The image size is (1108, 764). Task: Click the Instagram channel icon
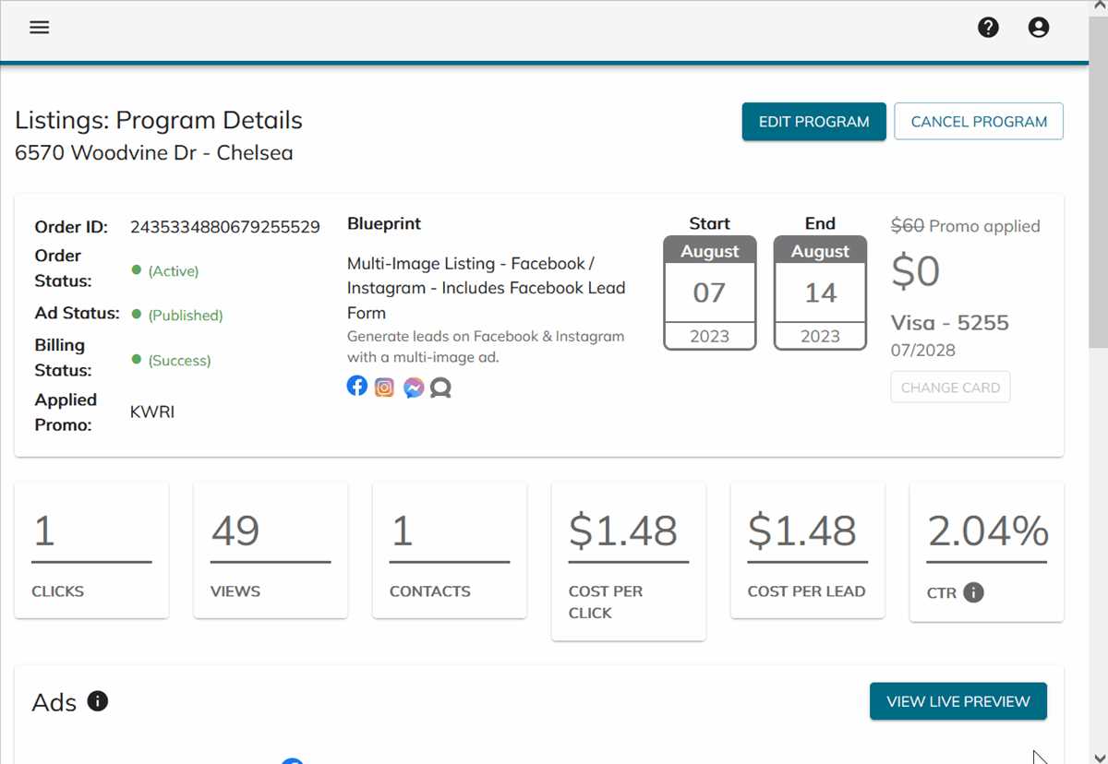point(385,388)
